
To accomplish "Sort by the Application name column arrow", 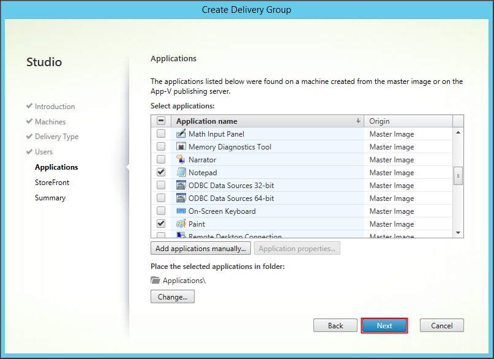I will 358,121.
